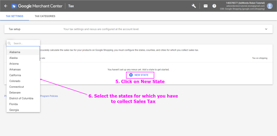Click the search magnifier icon in state list
This screenshot has width=277, height=136.
[9, 43]
